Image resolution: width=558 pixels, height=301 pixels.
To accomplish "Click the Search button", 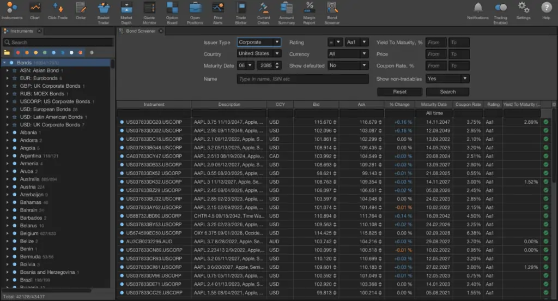I will (x=448, y=92).
